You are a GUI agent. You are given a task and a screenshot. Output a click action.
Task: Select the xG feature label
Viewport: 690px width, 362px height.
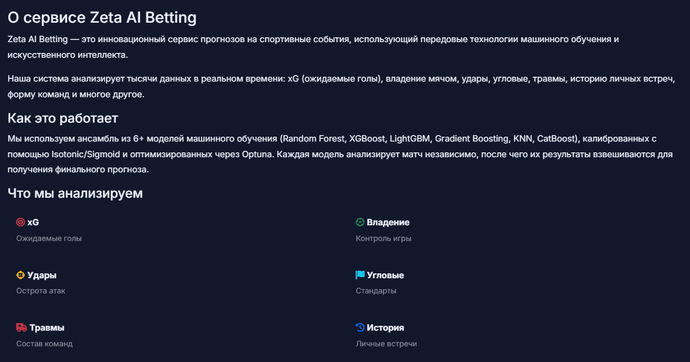(33, 222)
